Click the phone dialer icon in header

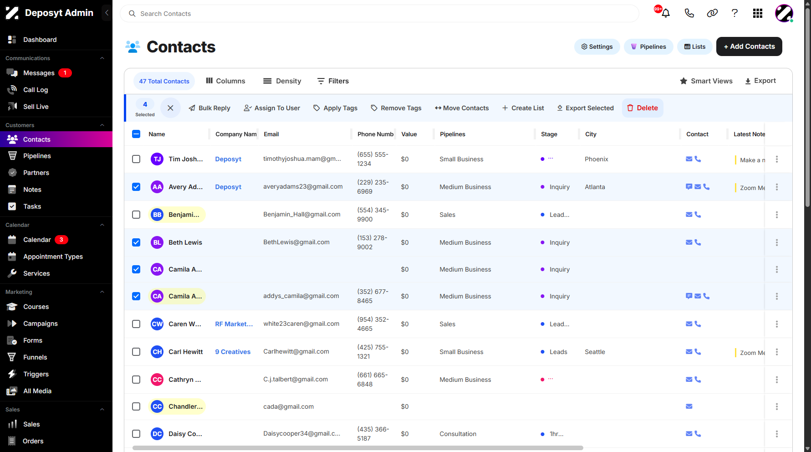pos(689,13)
